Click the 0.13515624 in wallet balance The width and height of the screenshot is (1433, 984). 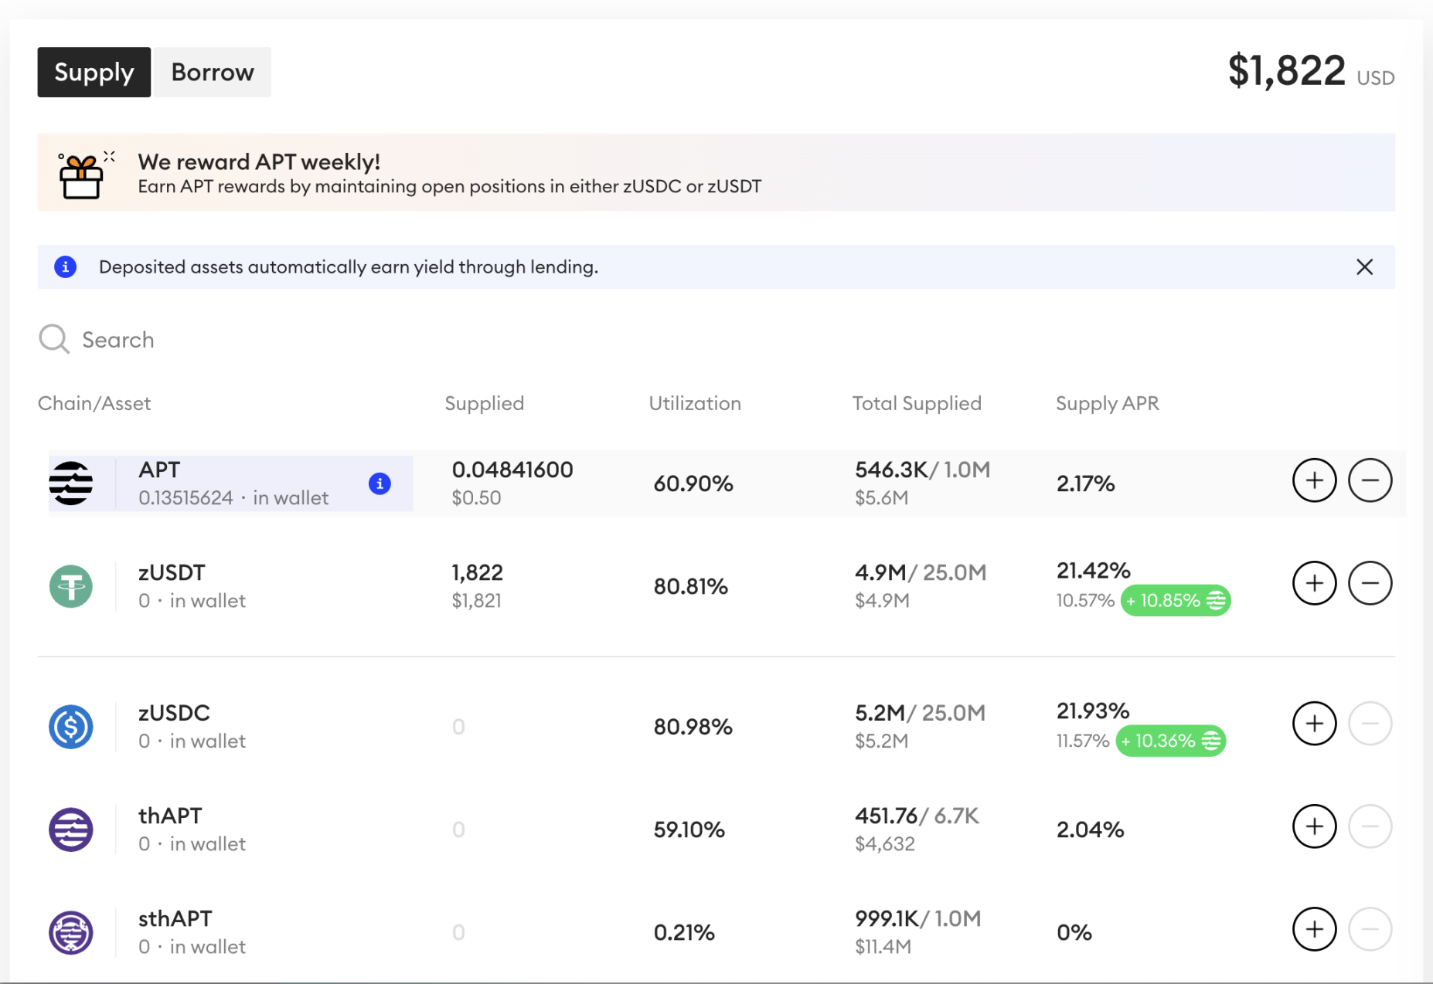click(233, 498)
